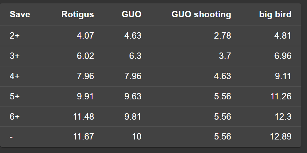307x153 pixels.
Task: Click the GUO column header
Action: point(131,15)
